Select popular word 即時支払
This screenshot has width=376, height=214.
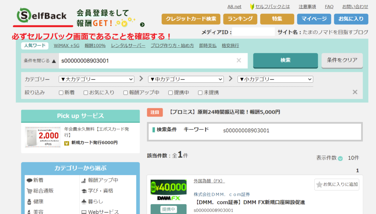pyautogui.click(x=208, y=46)
